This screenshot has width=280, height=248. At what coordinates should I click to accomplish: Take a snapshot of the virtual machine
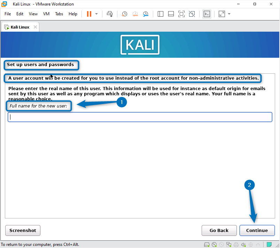tap(124, 14)
